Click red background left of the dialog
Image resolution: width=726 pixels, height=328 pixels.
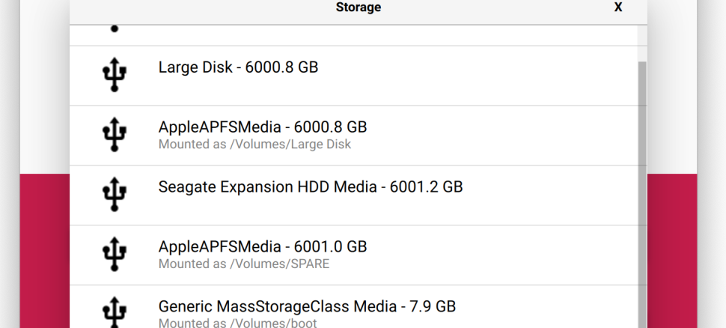[44, 251]
